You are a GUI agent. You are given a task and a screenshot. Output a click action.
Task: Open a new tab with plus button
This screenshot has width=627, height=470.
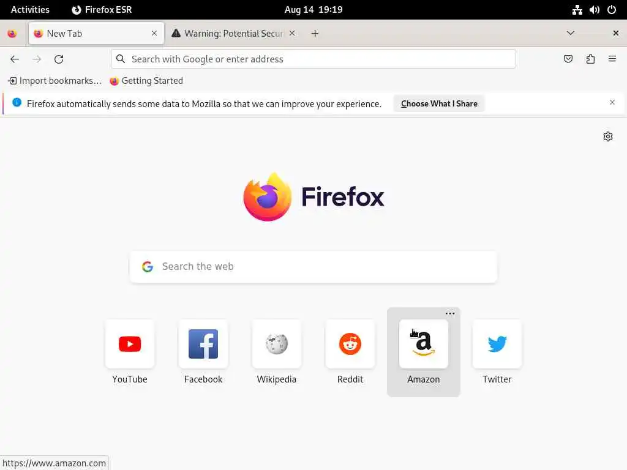pos(315,34)
